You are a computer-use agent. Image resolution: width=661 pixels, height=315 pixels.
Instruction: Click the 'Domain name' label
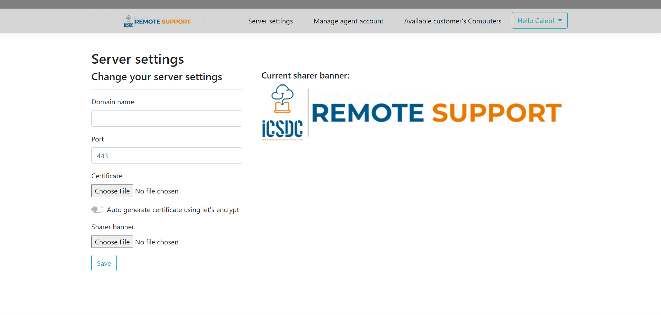click(x=113, y=102)
